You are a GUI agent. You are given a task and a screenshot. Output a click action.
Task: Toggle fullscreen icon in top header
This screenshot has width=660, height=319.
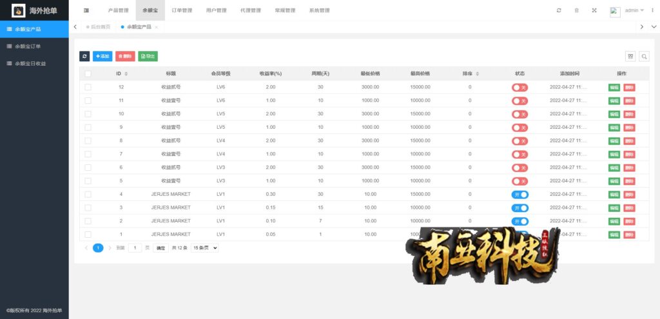click(594, 10)
